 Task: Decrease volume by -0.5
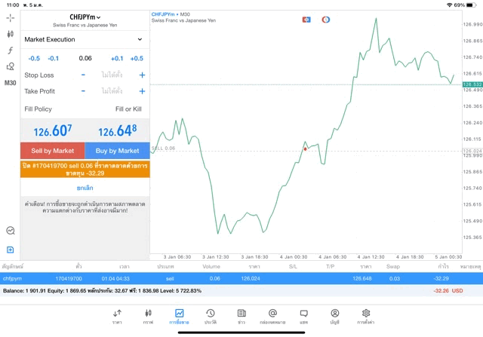pos(34,58)
